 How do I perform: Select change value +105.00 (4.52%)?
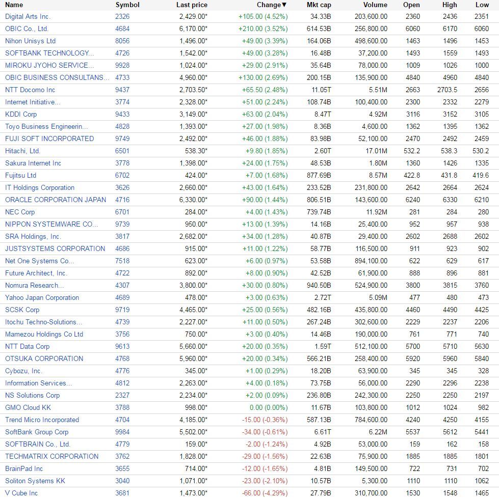click(263, 16)
